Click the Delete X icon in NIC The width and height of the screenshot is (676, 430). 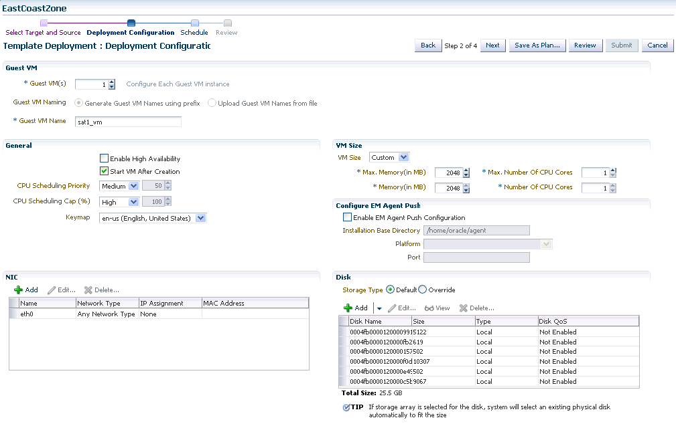88,290
